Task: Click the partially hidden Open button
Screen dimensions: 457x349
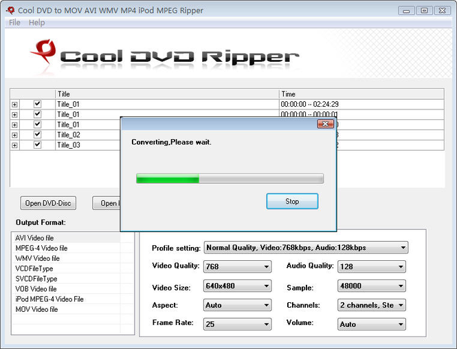Action: click(107, 203)
